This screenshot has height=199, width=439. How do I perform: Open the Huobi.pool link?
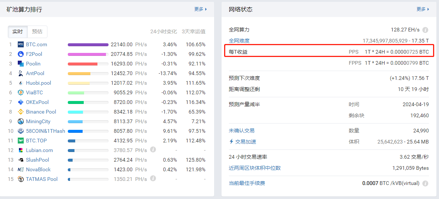pyautogui.click(x=39, y=83)
